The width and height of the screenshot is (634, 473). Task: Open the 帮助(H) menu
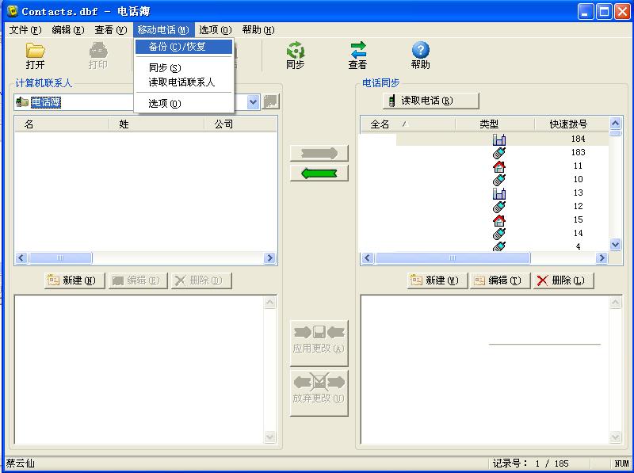[x=258, y=30]
